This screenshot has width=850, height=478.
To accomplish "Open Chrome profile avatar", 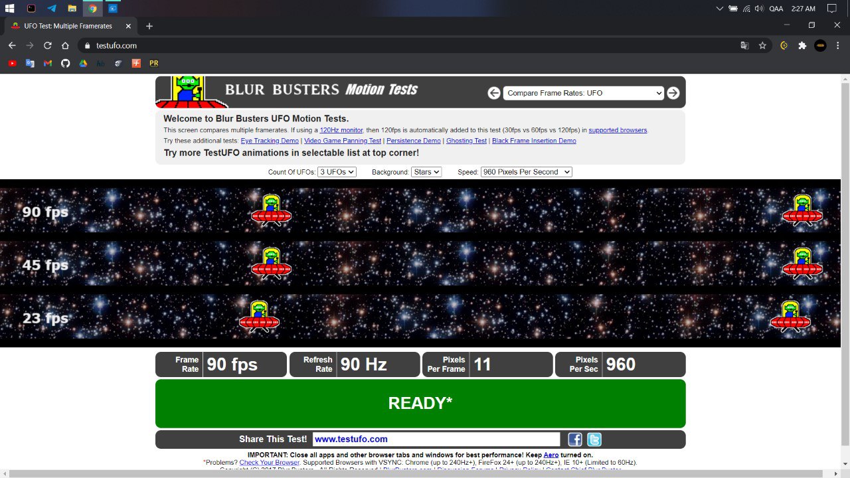I will 820,46.
